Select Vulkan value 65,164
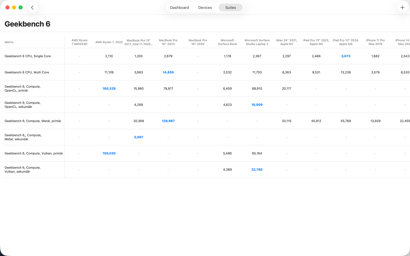This screenshot has width=410, height=256. [x=257, y=153]
